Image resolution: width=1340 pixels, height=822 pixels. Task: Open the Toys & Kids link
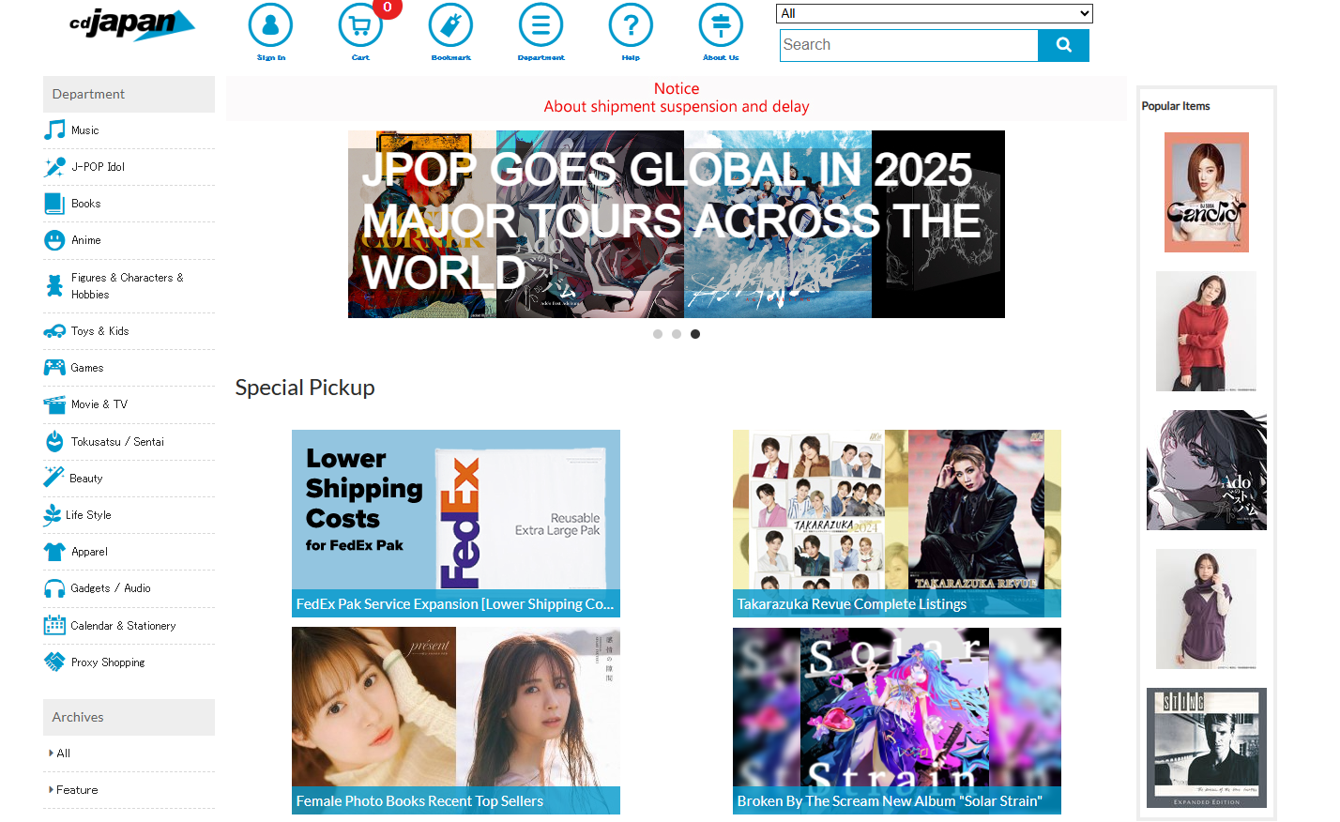click(x=100, y=331)
